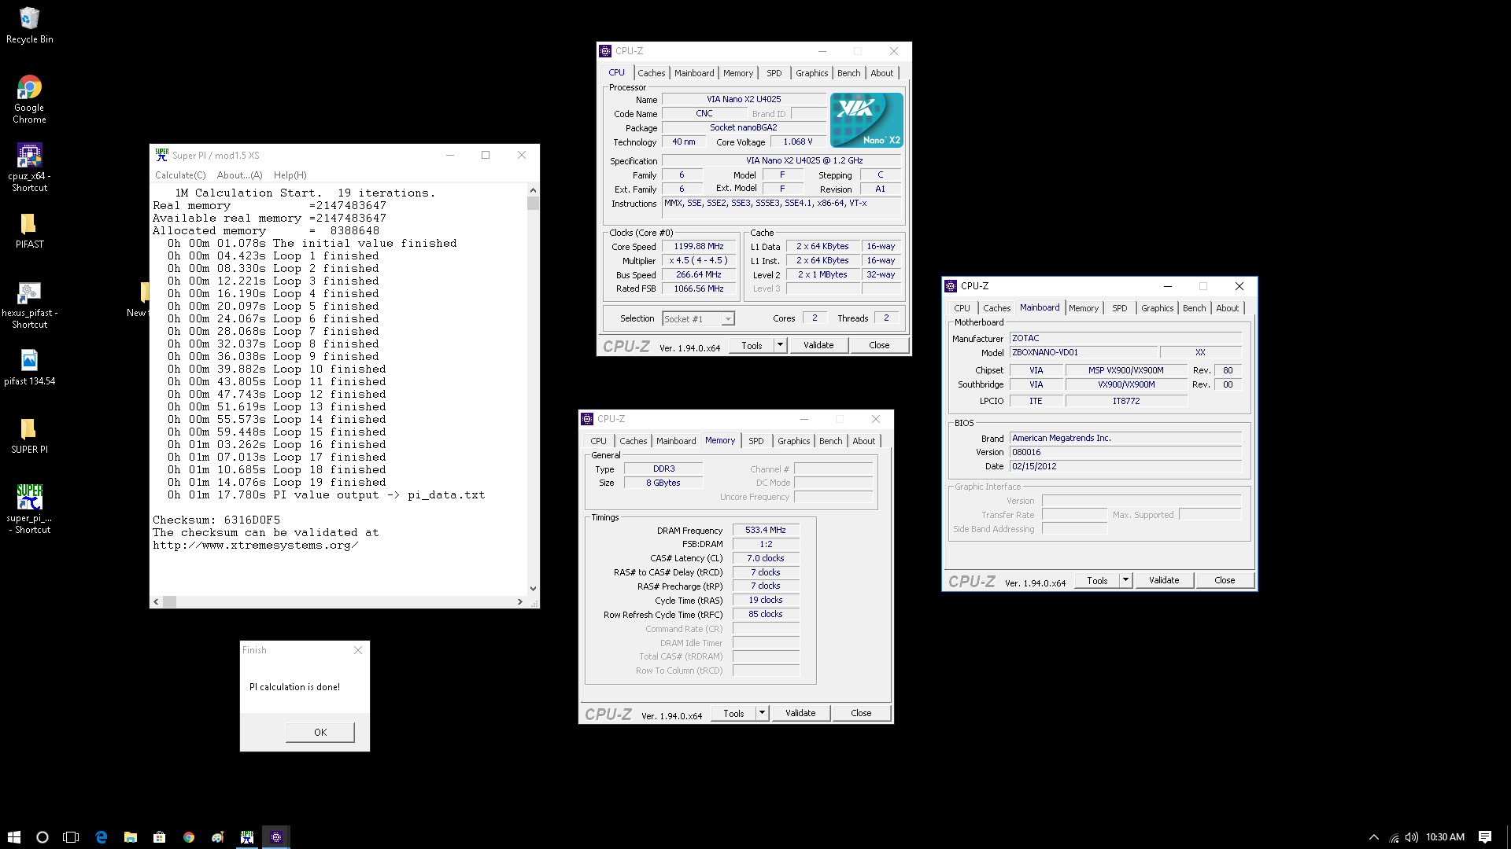
Task: Show hidden system tray icons
Action: tap(1374, 837)
